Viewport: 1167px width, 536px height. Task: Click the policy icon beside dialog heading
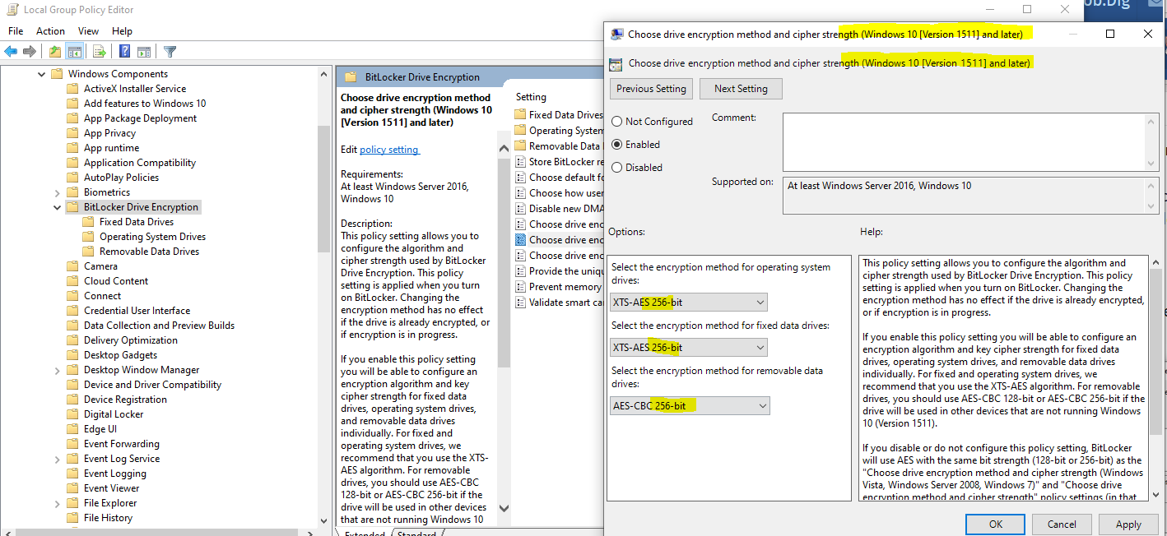pos(616,63)
